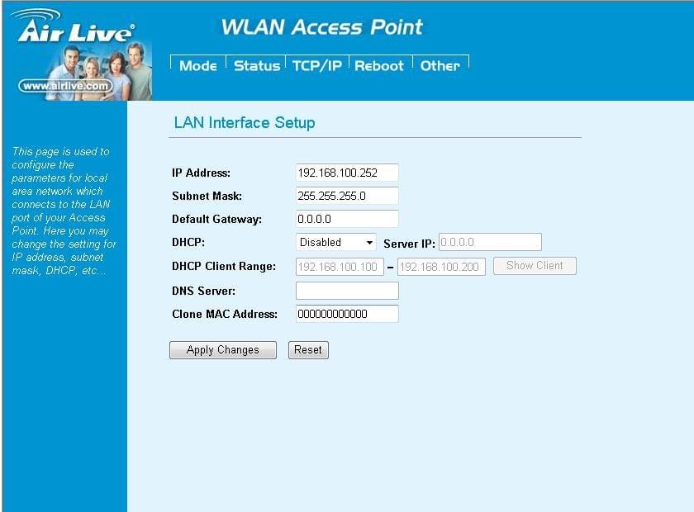Expand the DHCP mode dropdown
This screenshot has height=512, width=694.
coord(336,242)
